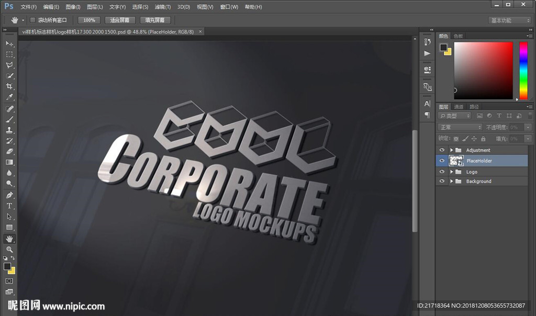
Task: Select the Eyedropper tool
Action: (x=9, y=97)
